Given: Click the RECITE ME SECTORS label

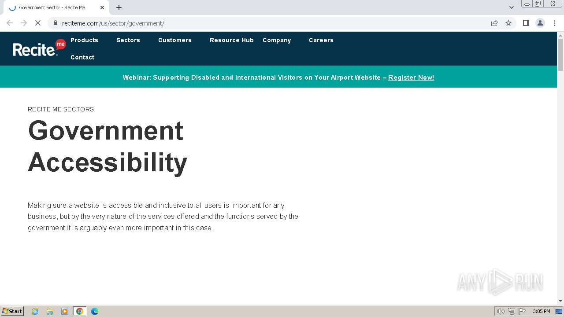Looking at the screenshot, I should (x=61, y=109).
